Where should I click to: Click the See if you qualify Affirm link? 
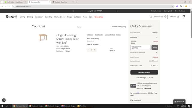click(x=143, y=94)
